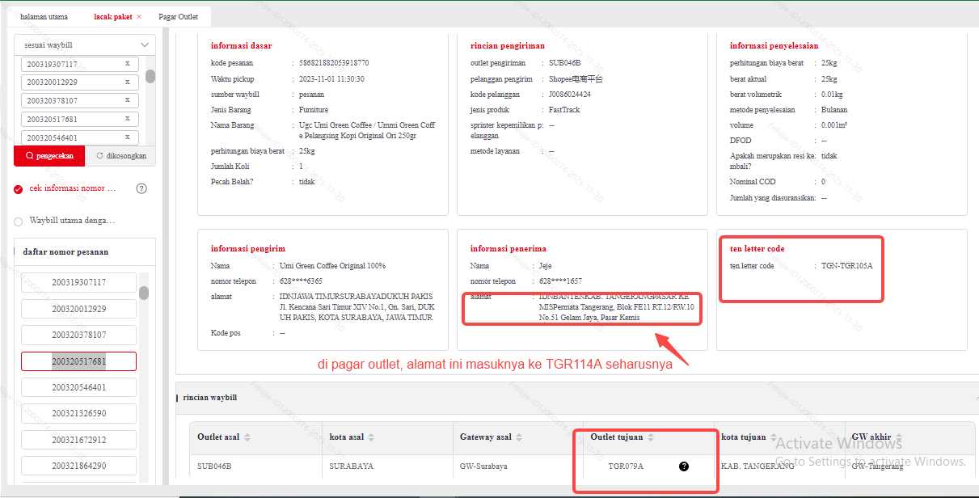Viewport: 979px width, 498px height.
Task: Click ten letter code value TGN-TGR105A
Action: [x=846, y=266]
